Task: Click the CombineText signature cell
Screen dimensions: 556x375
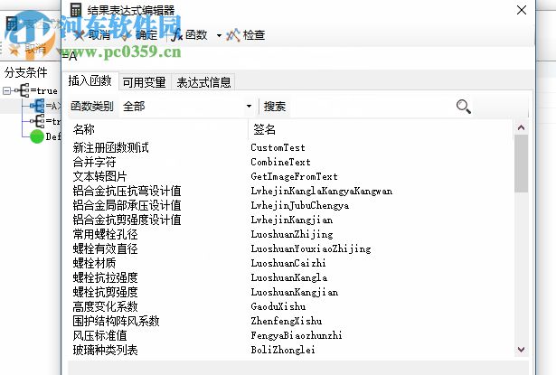Action: [280, 162]
